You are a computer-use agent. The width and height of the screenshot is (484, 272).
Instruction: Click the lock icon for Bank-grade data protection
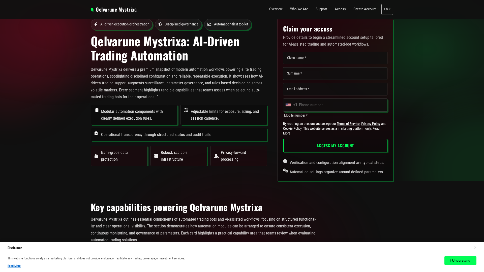tap(96, 156)
